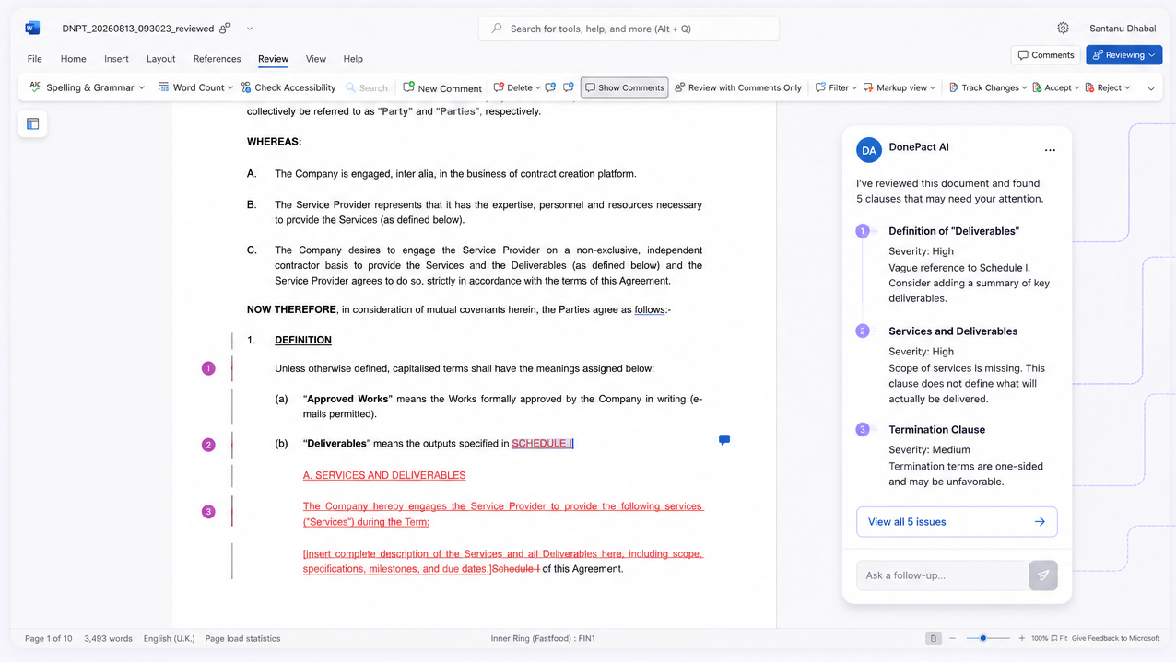Viewport: 1176px width, 662px height.
Task: Send the follow-up message
Action: [1043, 575]
